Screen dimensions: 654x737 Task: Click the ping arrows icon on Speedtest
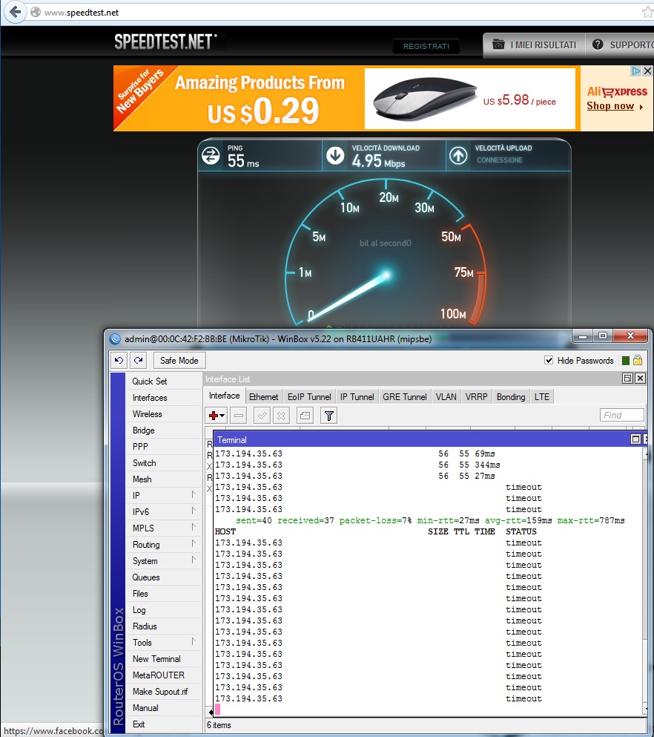(x=211, y=156)
